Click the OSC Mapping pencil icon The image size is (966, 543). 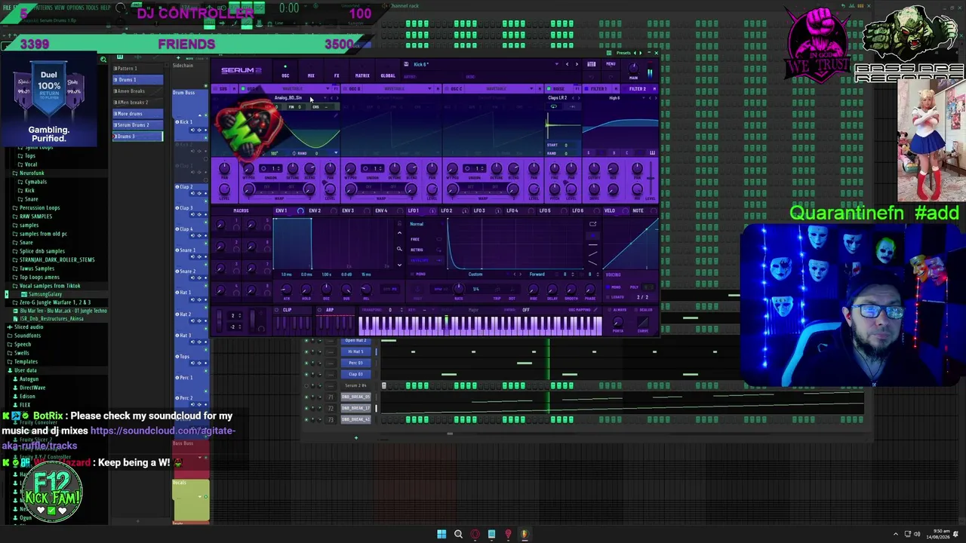[595, 310]
